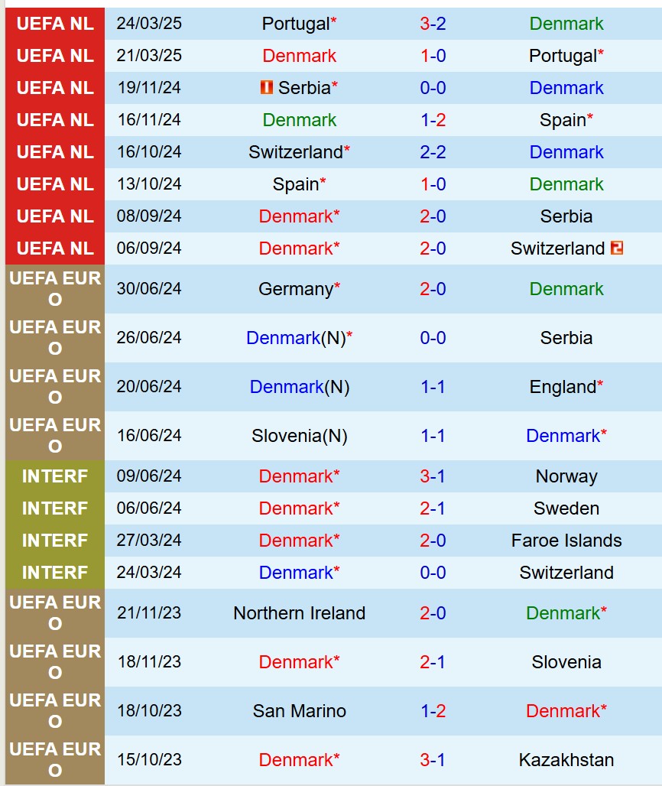Viewport: 662px width, 786px height.
Task: Click Spain in the 13/10/24 match
Action: tap(296, 184)
